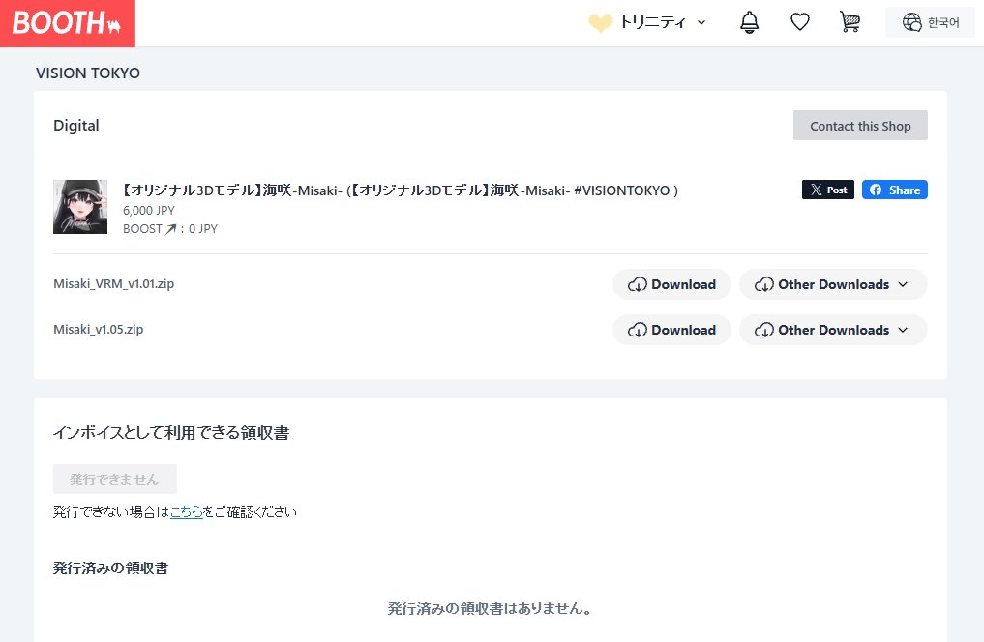984x642 pixels.
Task: Open the BOOTH home logo
Action: click(67, 23)
